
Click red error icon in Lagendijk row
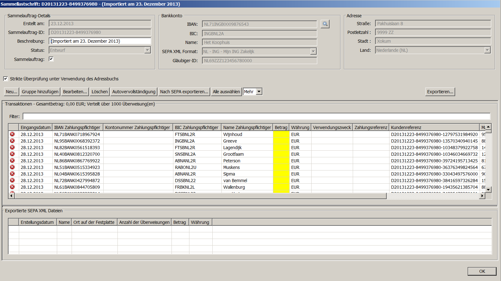[x=12, y=147]
